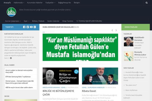Click the SON YAZILAR heading
The height and width of the screenshot is (101, 152).
coord(129,68)
